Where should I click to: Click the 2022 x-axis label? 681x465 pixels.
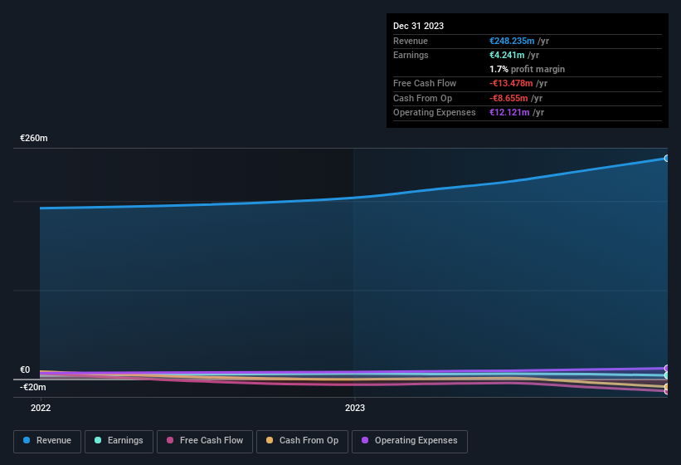click(x=41, y=408)
